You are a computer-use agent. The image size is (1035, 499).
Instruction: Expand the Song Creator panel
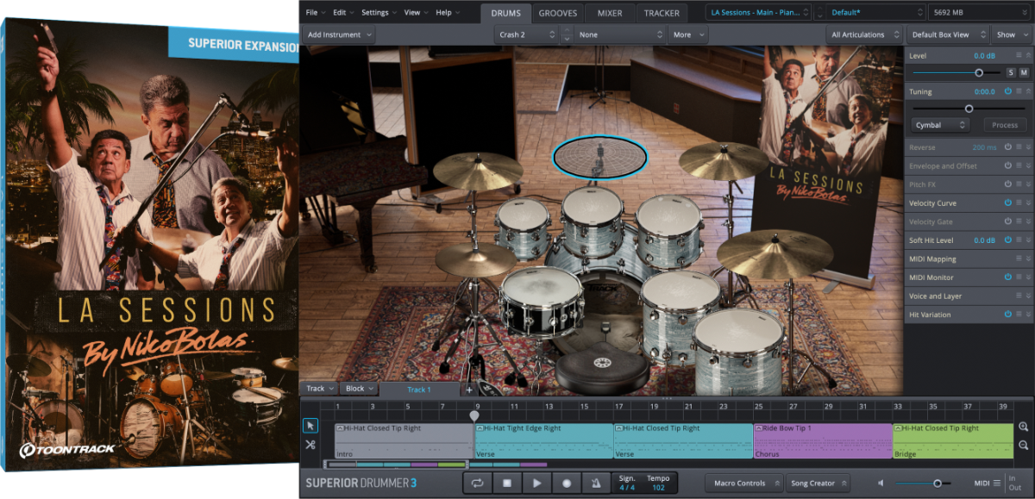[x=818, y=483]
